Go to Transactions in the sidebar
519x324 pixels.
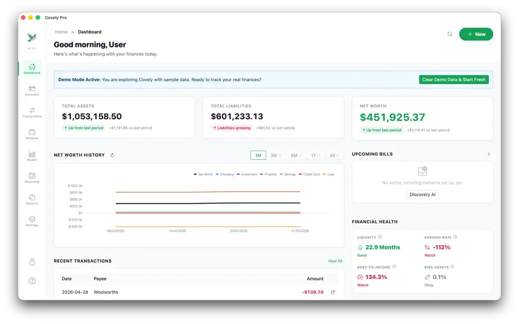tap(32, 112)
